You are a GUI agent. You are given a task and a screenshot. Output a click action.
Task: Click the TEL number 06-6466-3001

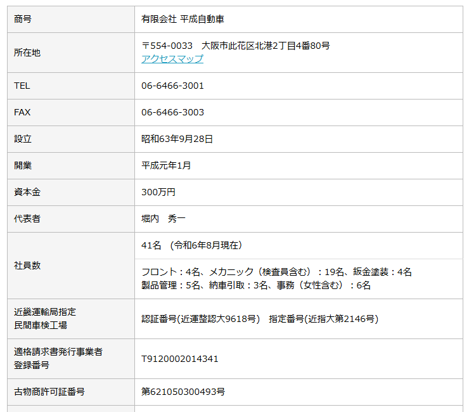(x=172, y=86)
